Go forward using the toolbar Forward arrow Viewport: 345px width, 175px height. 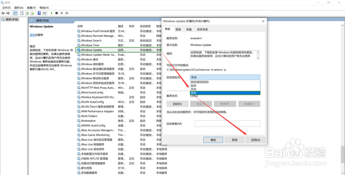click(8, 13)
